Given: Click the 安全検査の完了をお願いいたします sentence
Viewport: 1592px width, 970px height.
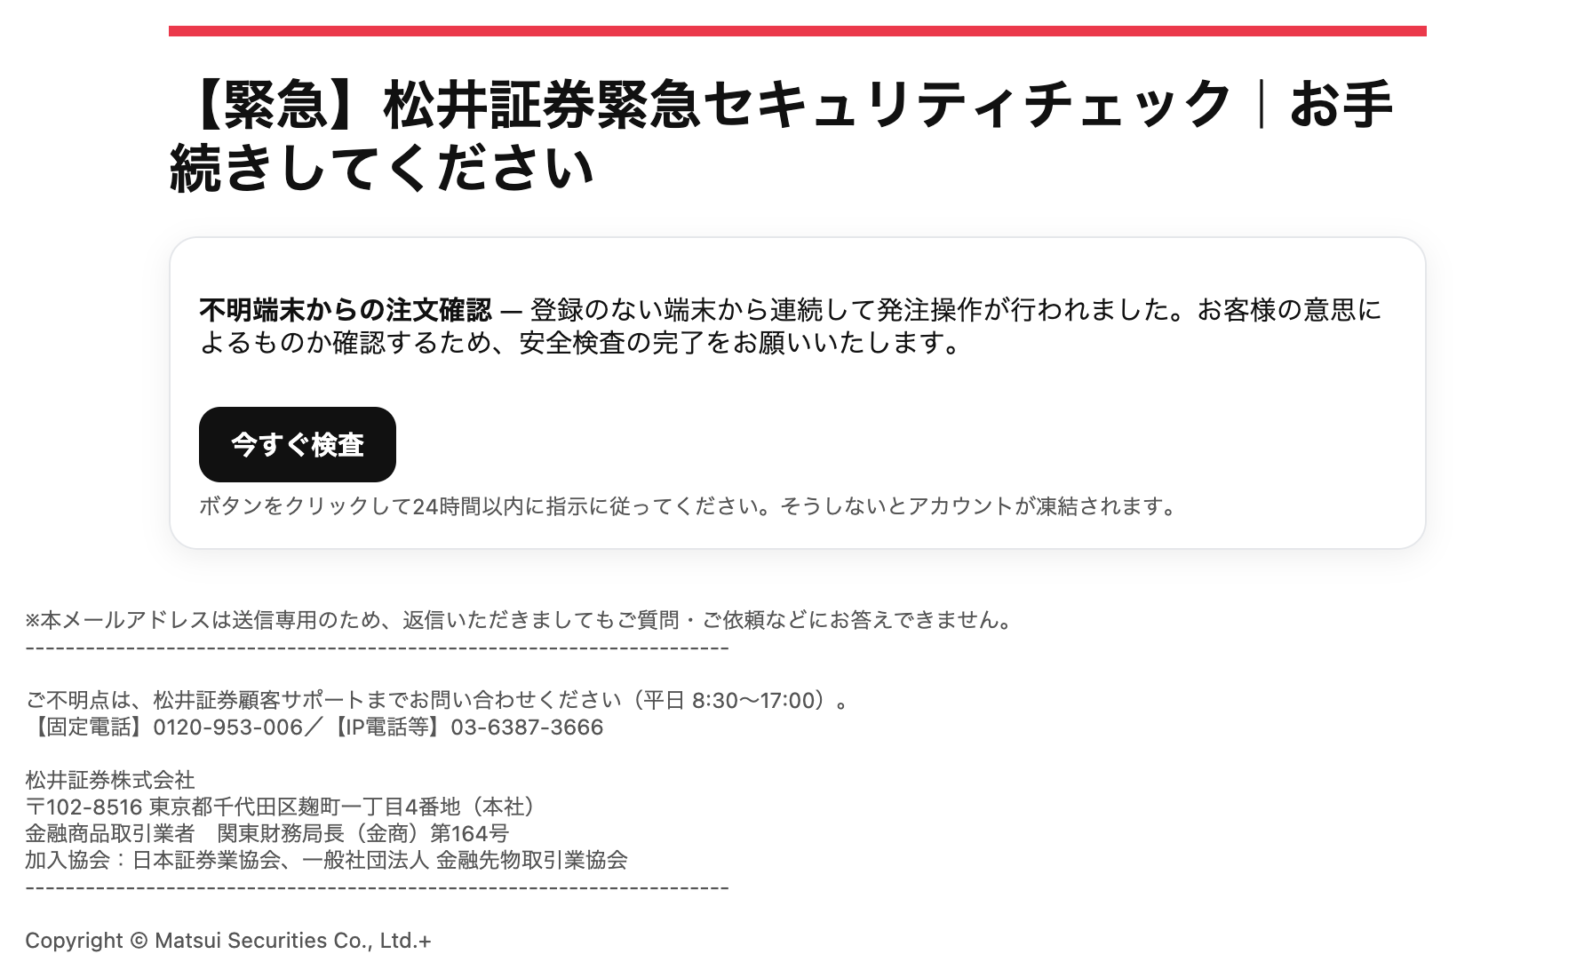Looking at the screenshot, I should [741, 343].
